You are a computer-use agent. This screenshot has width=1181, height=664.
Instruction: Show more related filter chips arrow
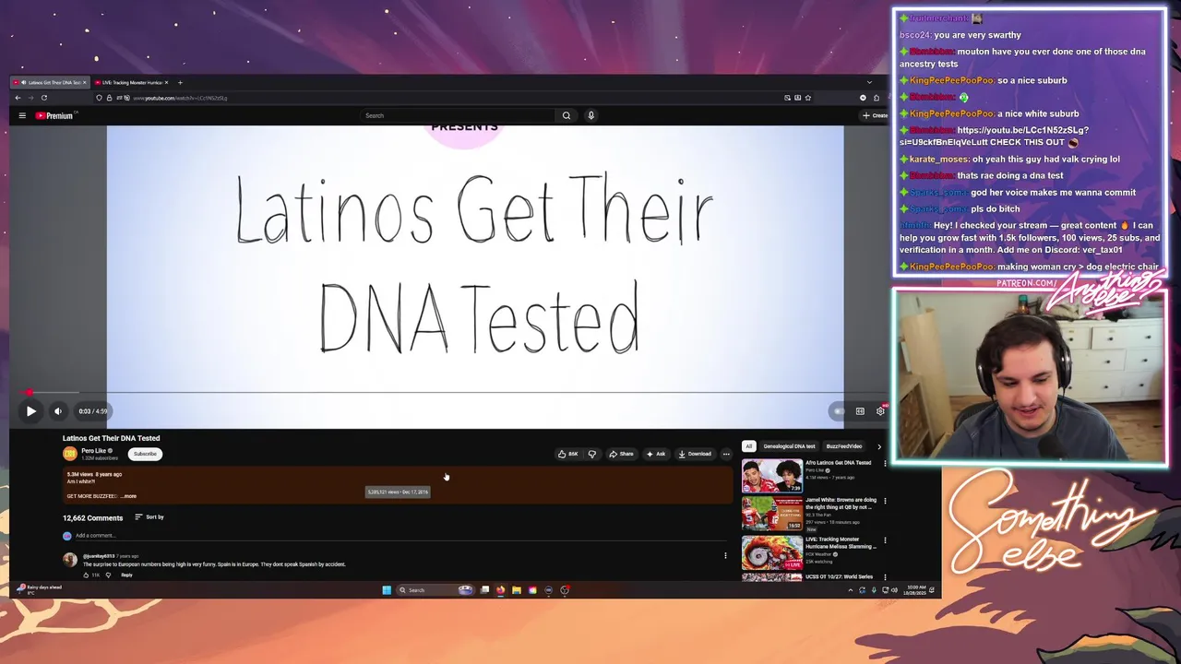point(878,446)
